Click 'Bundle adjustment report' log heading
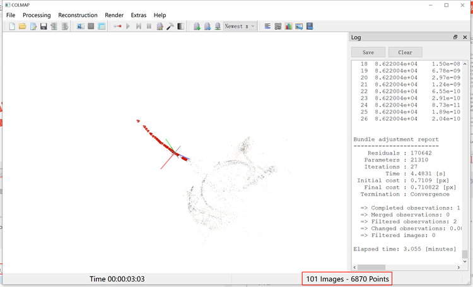The image size is (473, 287). (396, 139)
